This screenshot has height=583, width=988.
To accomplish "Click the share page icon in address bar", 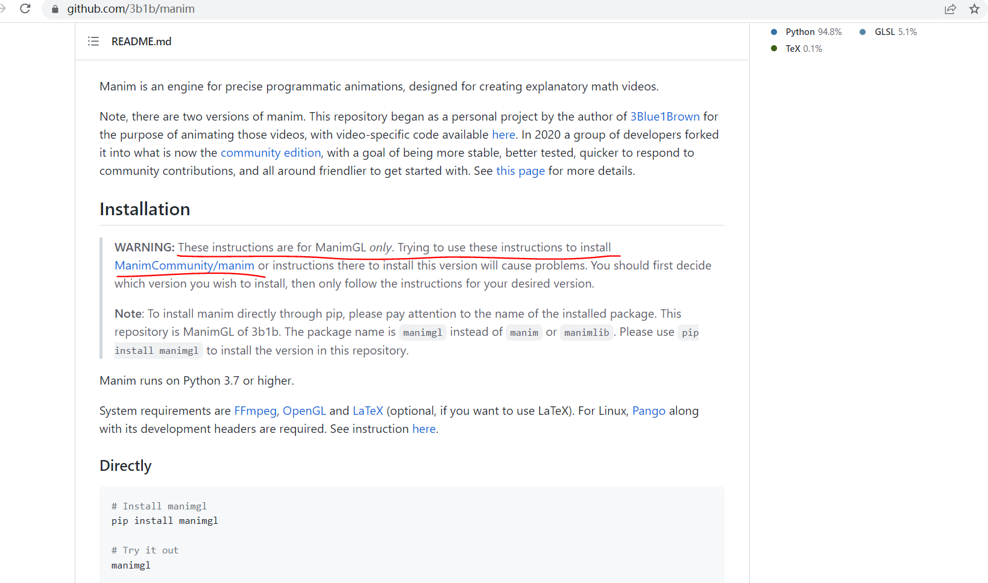I will coord(950,9).
